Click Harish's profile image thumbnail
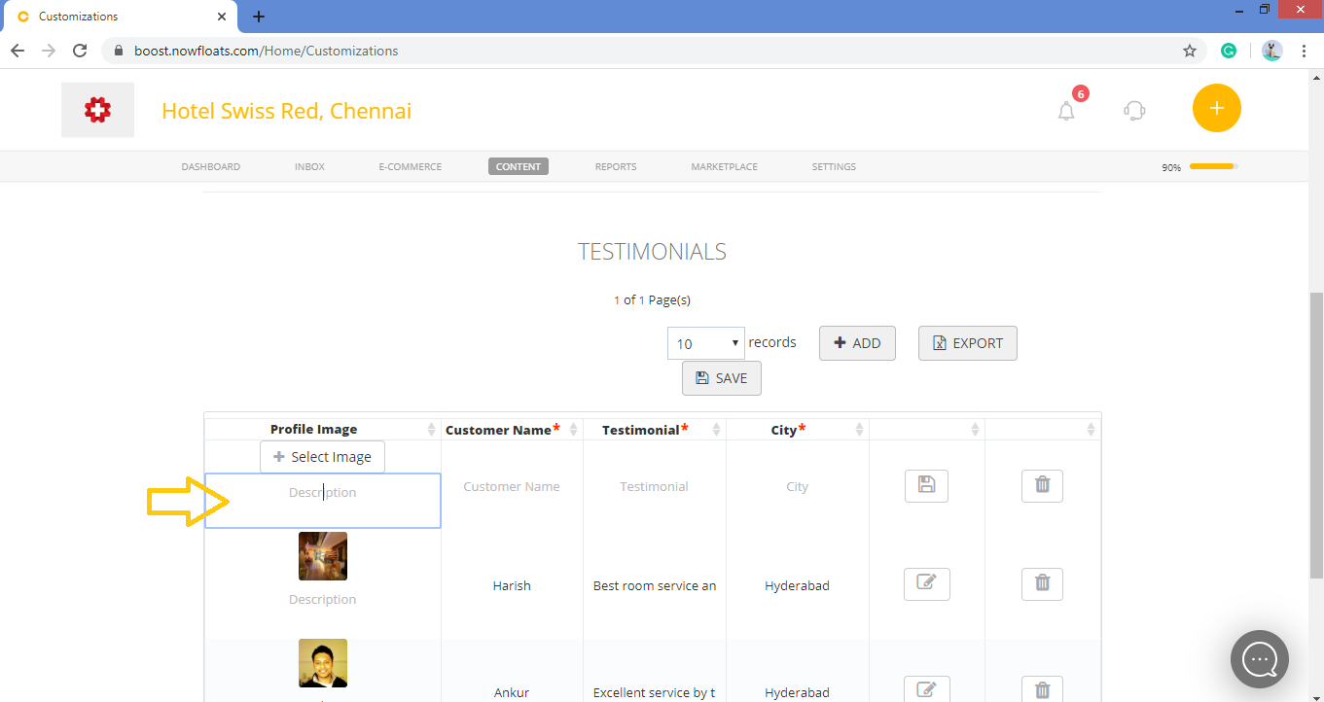 pos(323,556)
